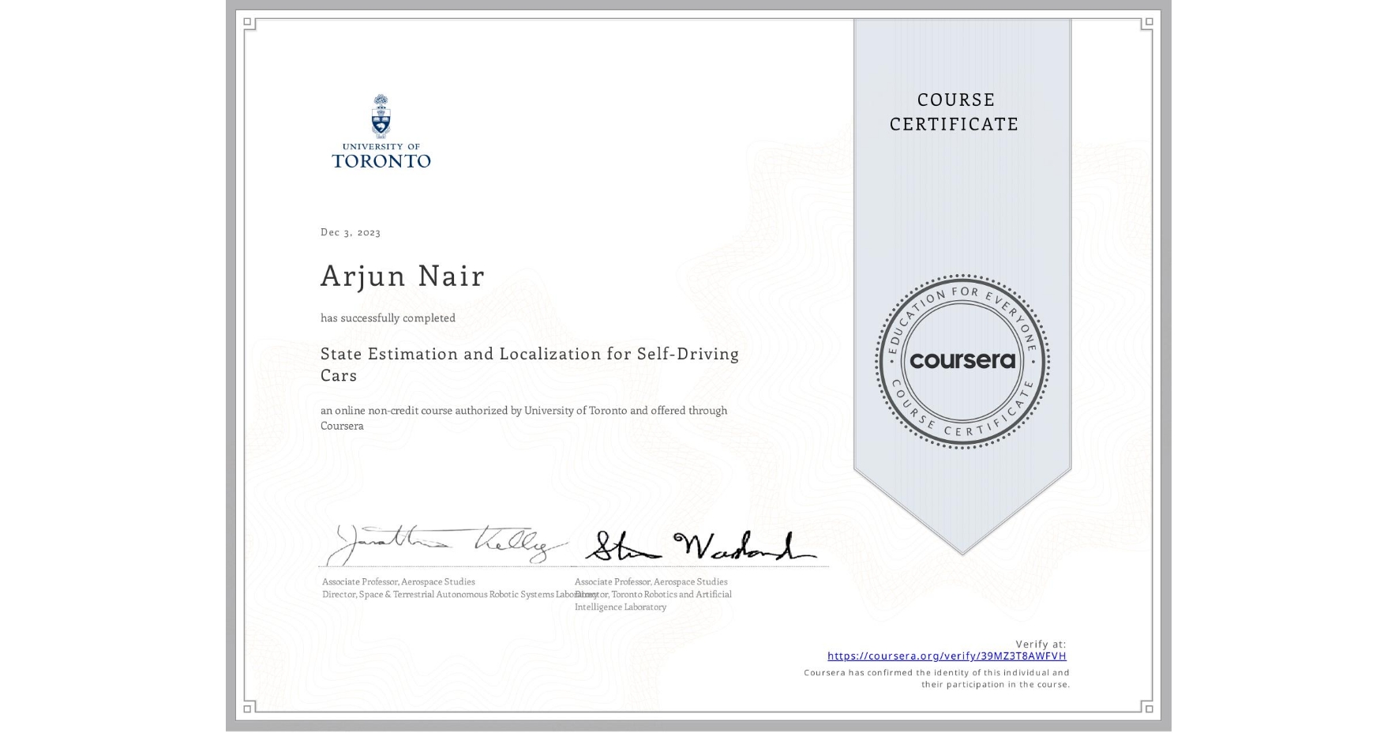
Task: Click the recipient name Arjun Nair
Action: point(402,276)
